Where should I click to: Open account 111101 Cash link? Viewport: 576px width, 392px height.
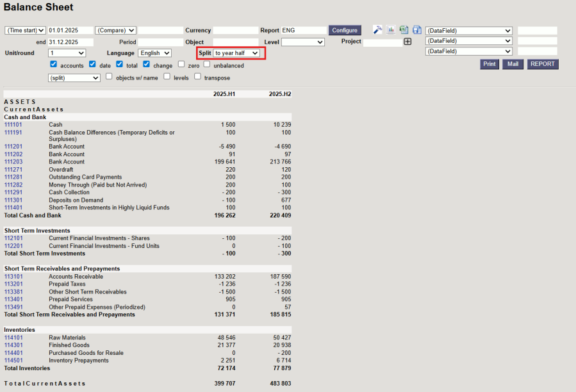click(13, 125)
